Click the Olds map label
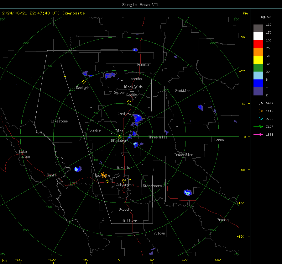Viewport: 282px width, 264px height. point(119,131)
